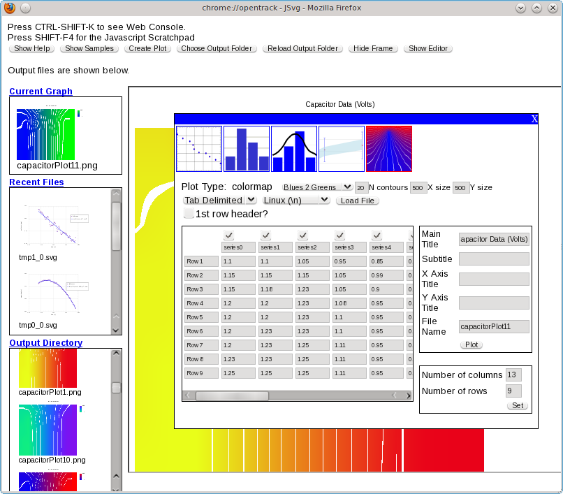Click the Main Title input field
Viewport: 563px width, 494px height.
(x=494, y=239)
